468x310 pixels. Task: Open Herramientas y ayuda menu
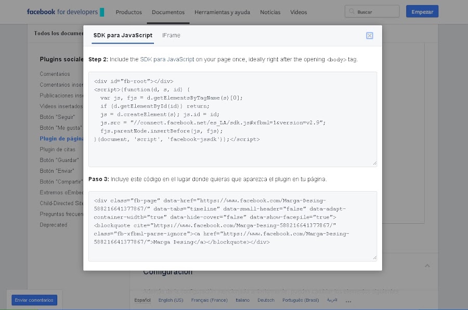click(223, 12)
